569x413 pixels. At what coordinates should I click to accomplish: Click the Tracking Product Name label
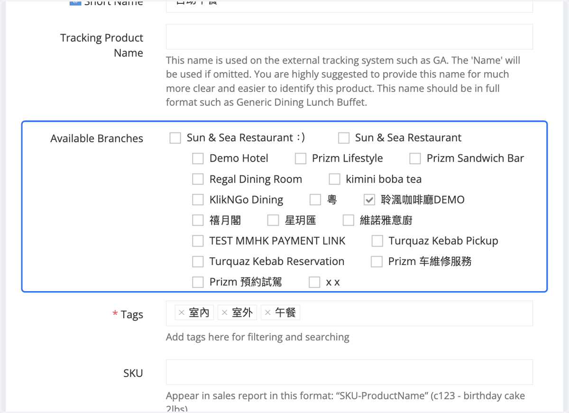pos(102,45)
